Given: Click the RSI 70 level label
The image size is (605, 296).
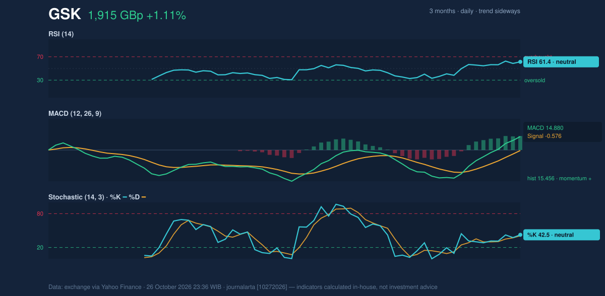Looking at the screenshot, I should point(40,57).
